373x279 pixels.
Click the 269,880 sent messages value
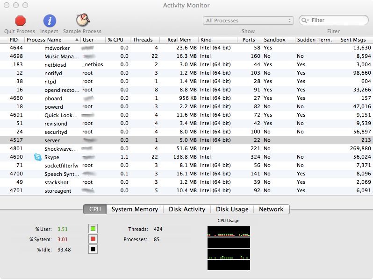pos(360,149)
